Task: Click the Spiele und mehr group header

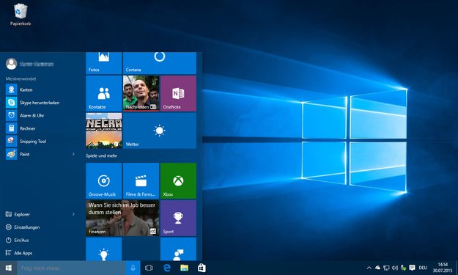Action: [x=101, y=155]
